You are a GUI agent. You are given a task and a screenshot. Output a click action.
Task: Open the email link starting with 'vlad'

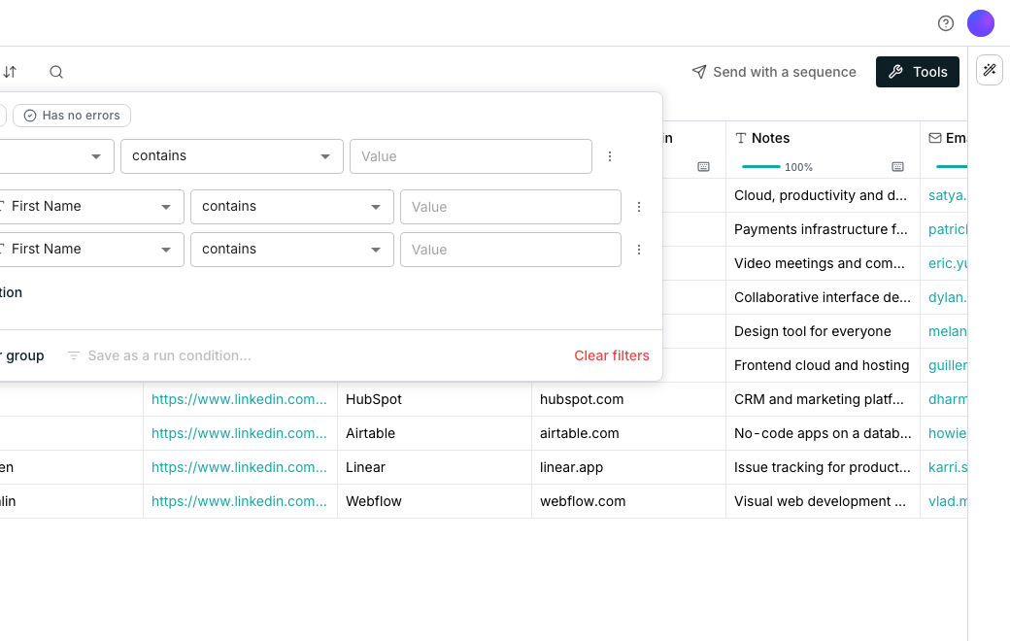click(948, 501)
